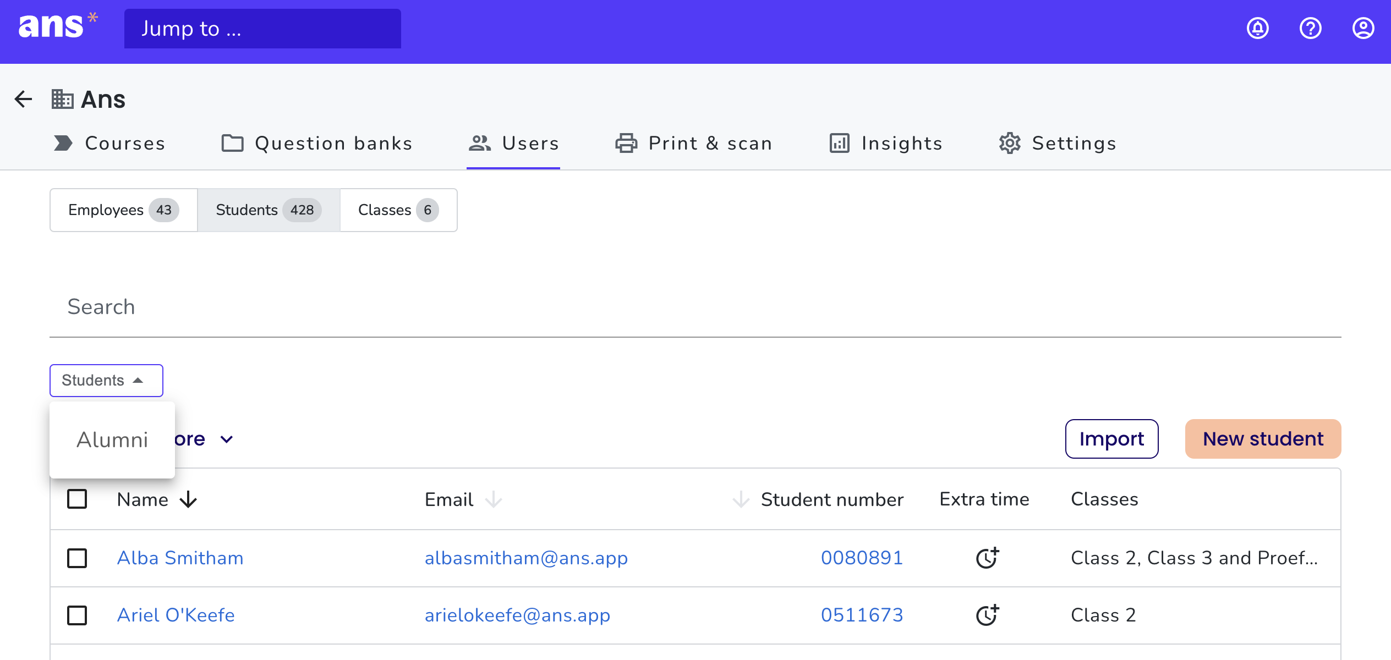The image size is (1391, 660).
Task: Sort by Email using its arrow
Action: point(494,499)
